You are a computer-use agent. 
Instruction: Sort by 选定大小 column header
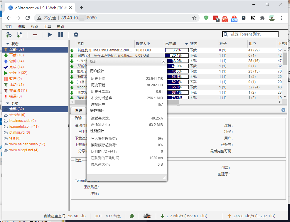(149, 44)
